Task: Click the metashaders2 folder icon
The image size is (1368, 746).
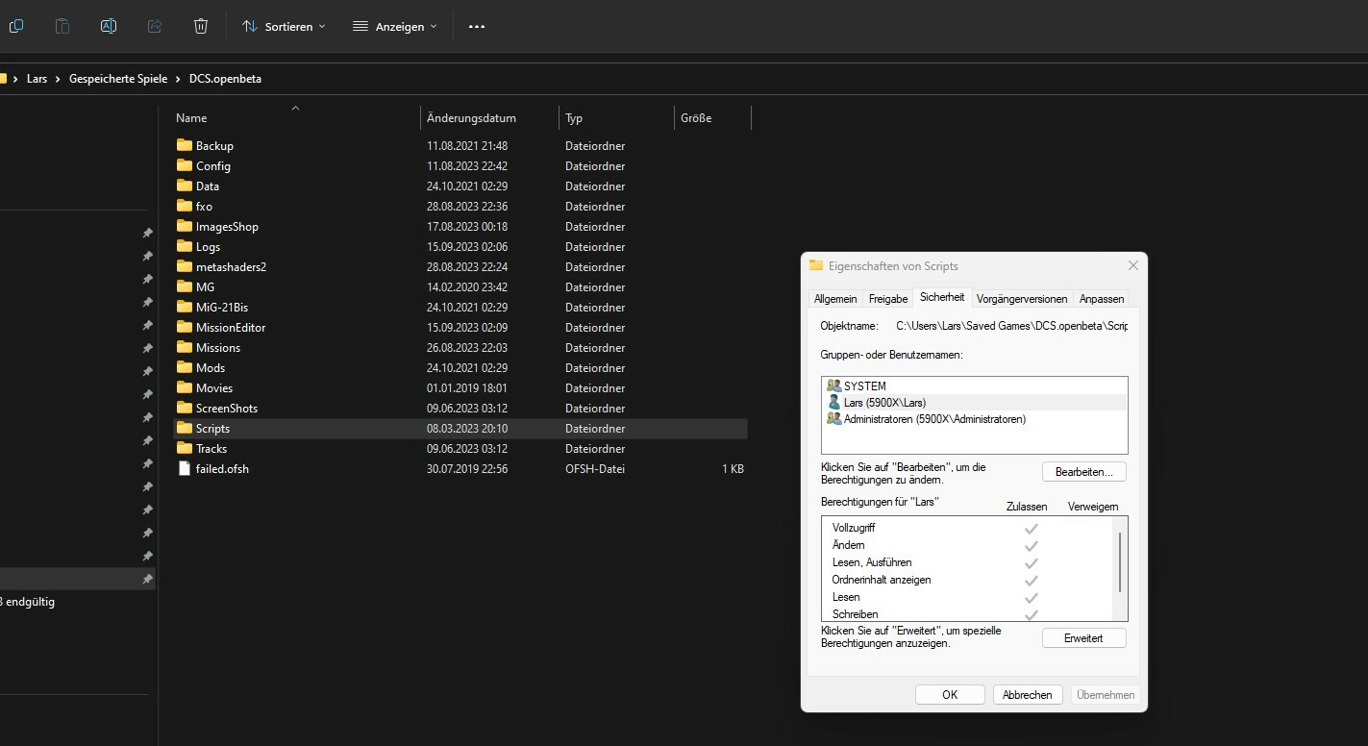Action: tap(186, 266)
